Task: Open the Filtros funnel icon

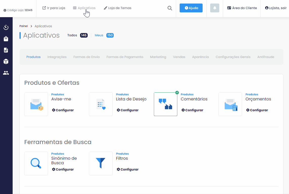Action: click(x=101, y=163)
